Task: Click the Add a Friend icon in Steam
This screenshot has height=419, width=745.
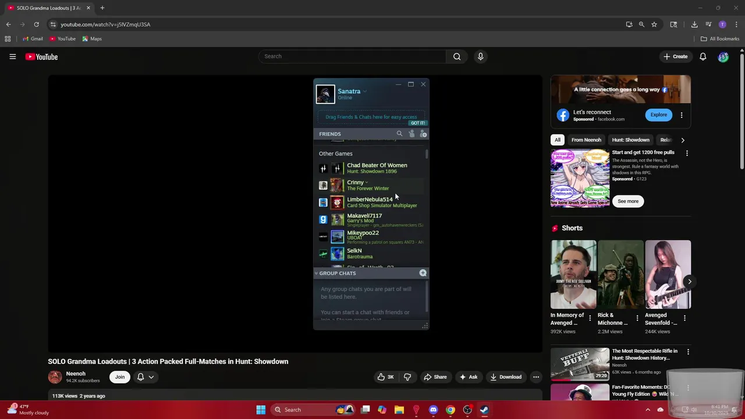Action: click(x=423, y=134)
